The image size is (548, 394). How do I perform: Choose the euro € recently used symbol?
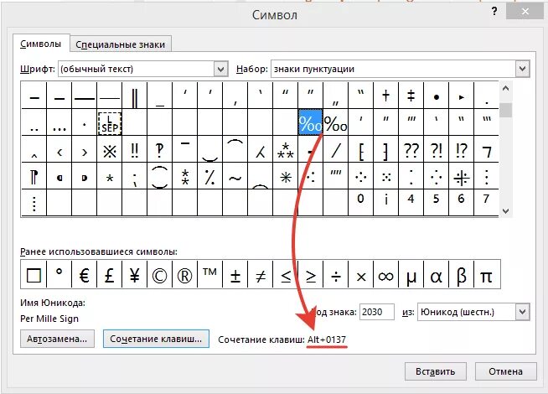[x=85, y=275]
